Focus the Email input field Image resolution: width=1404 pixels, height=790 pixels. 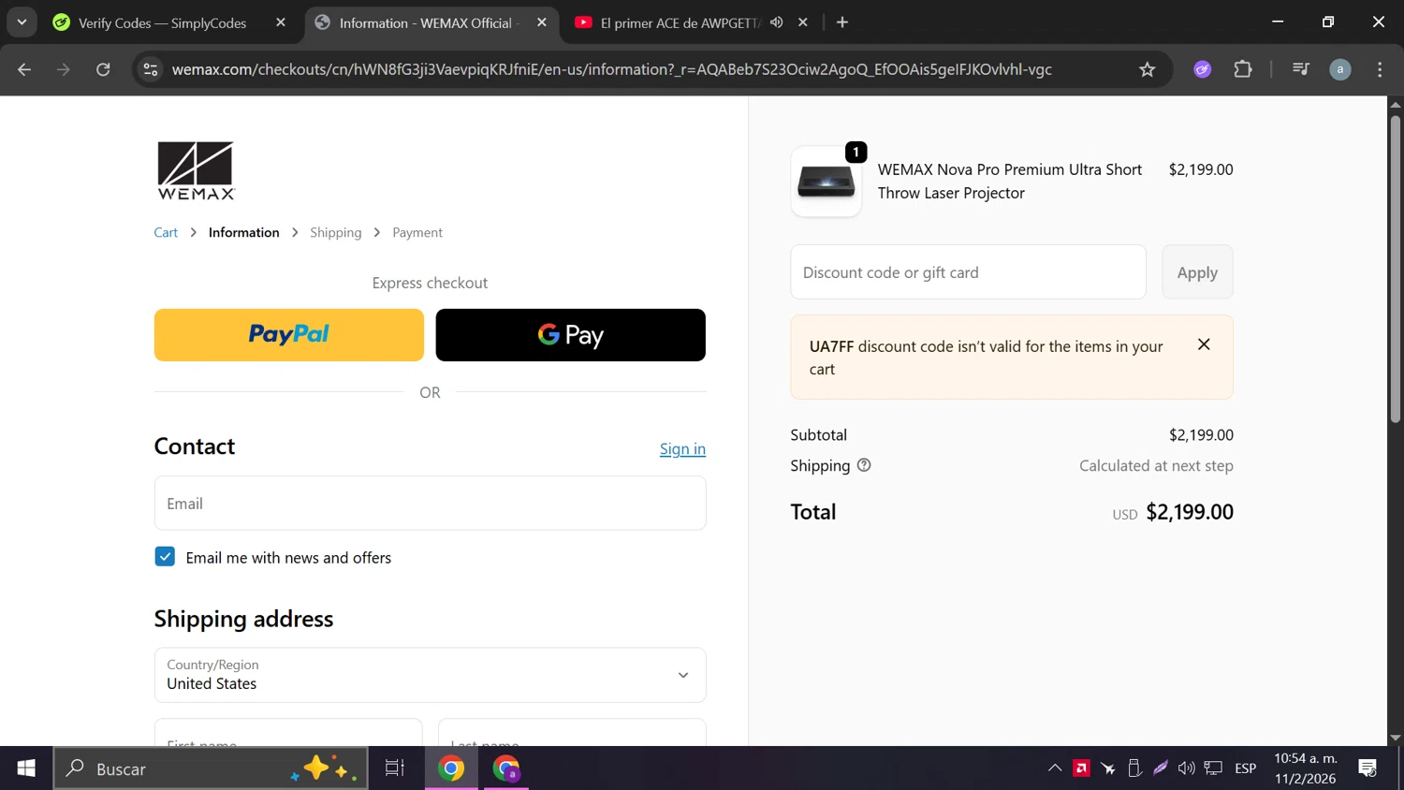pyautogui.click(x=430, y=504)
